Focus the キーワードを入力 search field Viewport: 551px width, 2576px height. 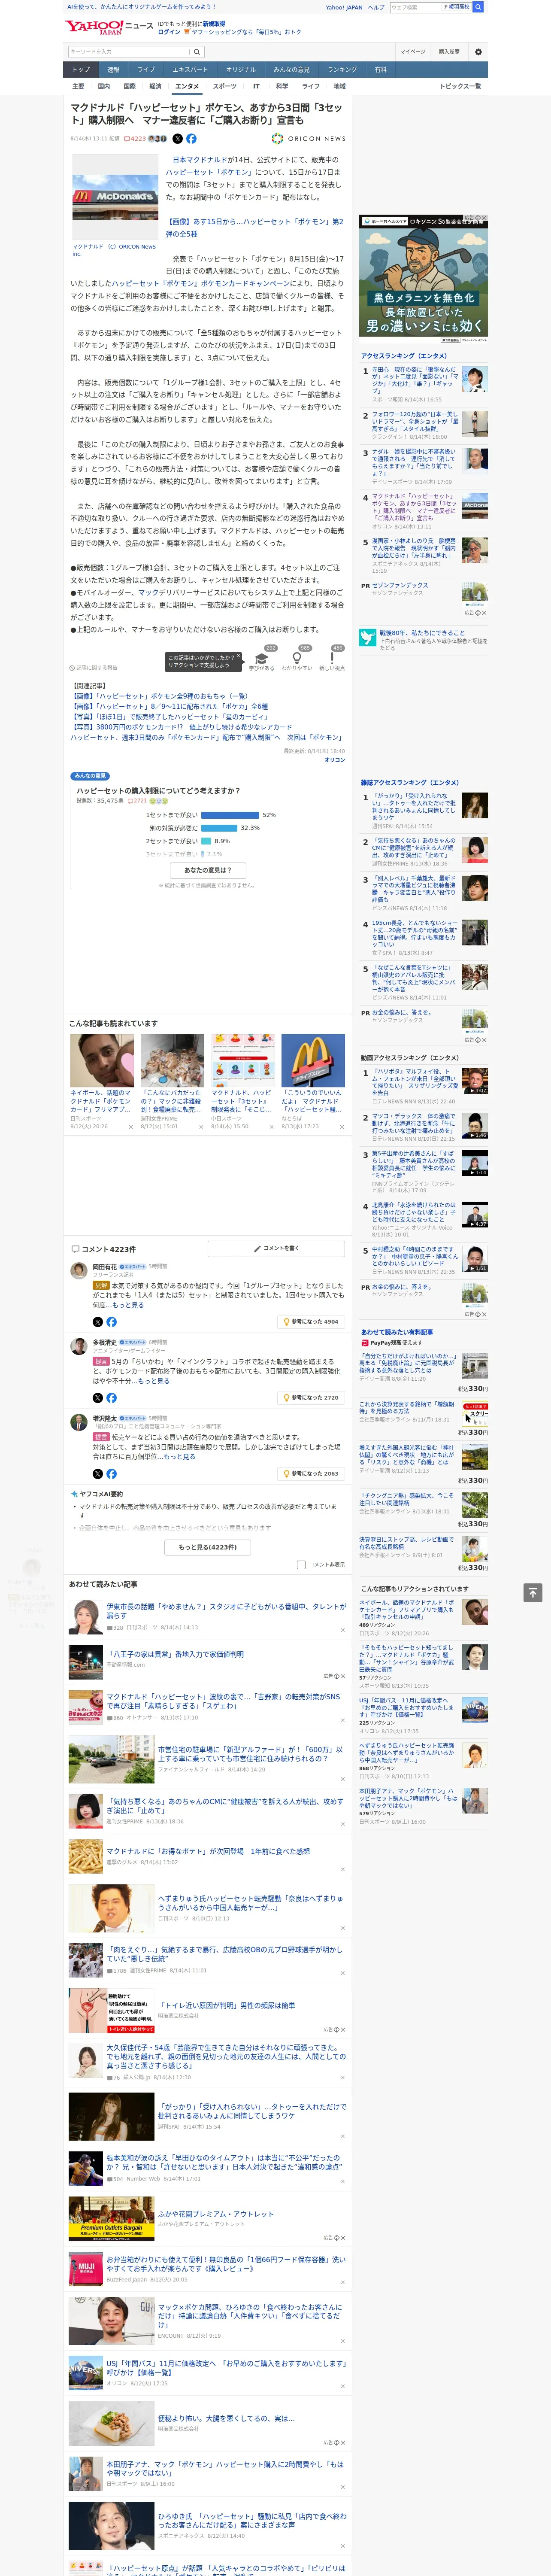pos(129,51)
